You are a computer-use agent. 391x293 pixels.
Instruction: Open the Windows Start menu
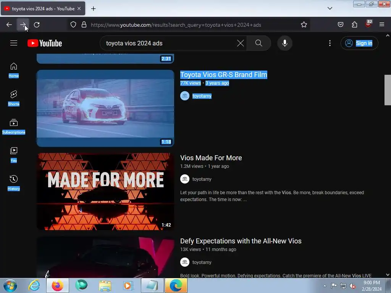tap(10, 285)
